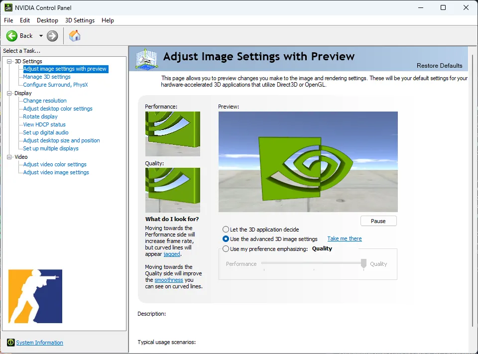Click the Counter-Strike logo image in sidebar
The width and height of the screenshot is (478, 354).
tap(35, 296)
